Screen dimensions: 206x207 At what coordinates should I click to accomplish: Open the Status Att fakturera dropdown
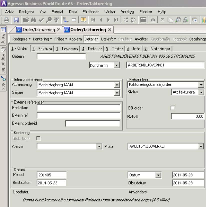pyautogui.click(x=201, y=92)
